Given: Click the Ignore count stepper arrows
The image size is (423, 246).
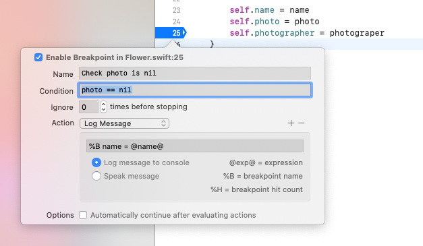Looking at the screenshot, I should pyautogui.click(x=103, y=107).
